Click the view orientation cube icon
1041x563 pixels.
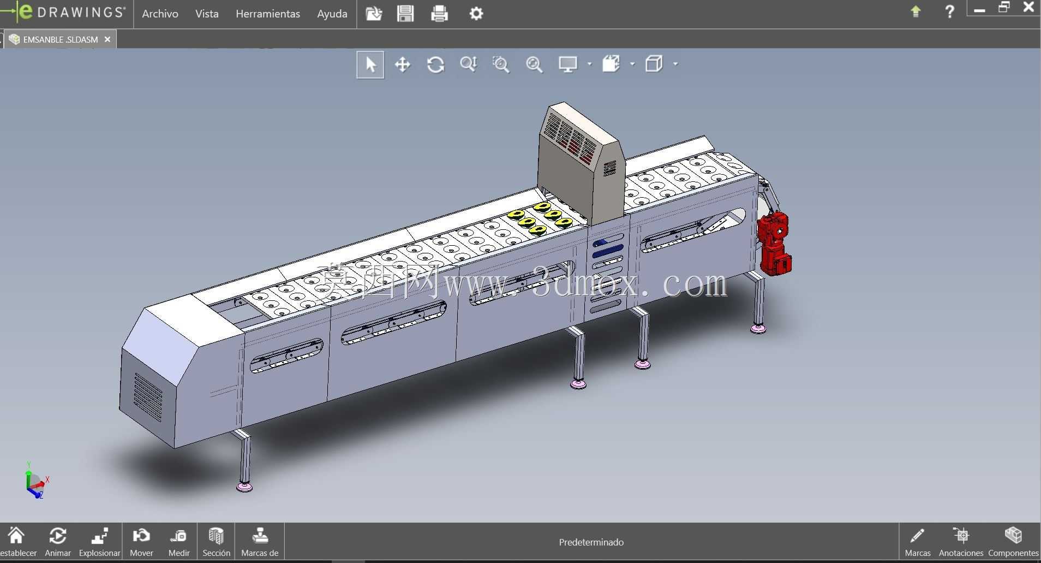[654, 64]
